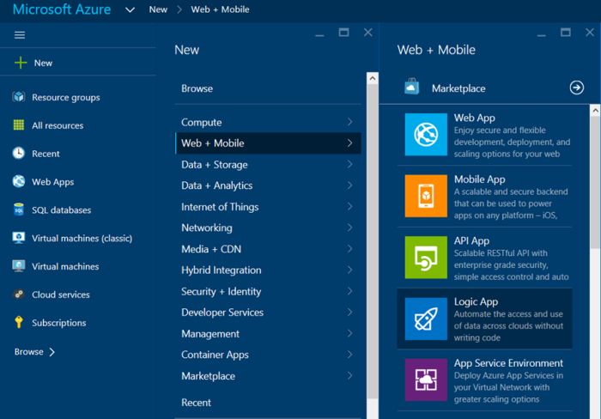Open Marketplace with circled arrow icon

click(576, 88)
